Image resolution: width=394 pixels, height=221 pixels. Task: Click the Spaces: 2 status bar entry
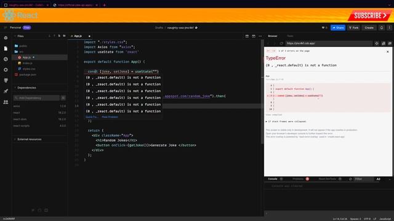click(x=356, y=219)
